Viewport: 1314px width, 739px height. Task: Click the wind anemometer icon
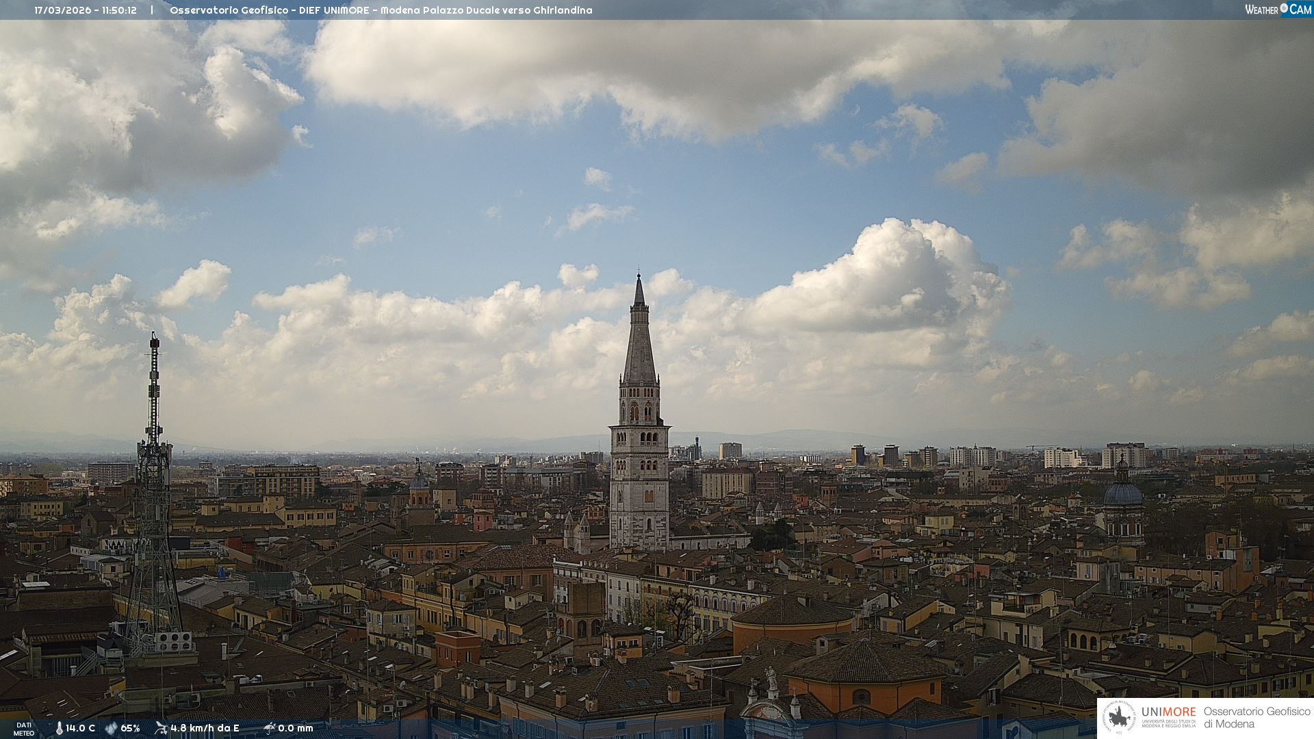(161, 728)
